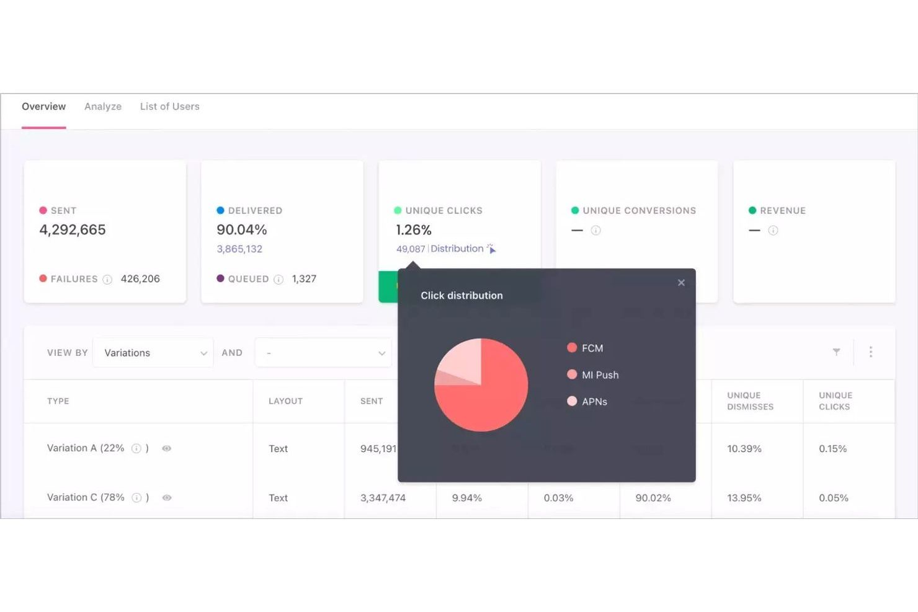
Task: Click the delivered count 3,865,132
Action: click(x=239, y=249)
